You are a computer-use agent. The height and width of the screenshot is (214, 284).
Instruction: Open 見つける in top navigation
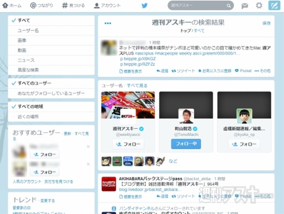coord(73,5)
